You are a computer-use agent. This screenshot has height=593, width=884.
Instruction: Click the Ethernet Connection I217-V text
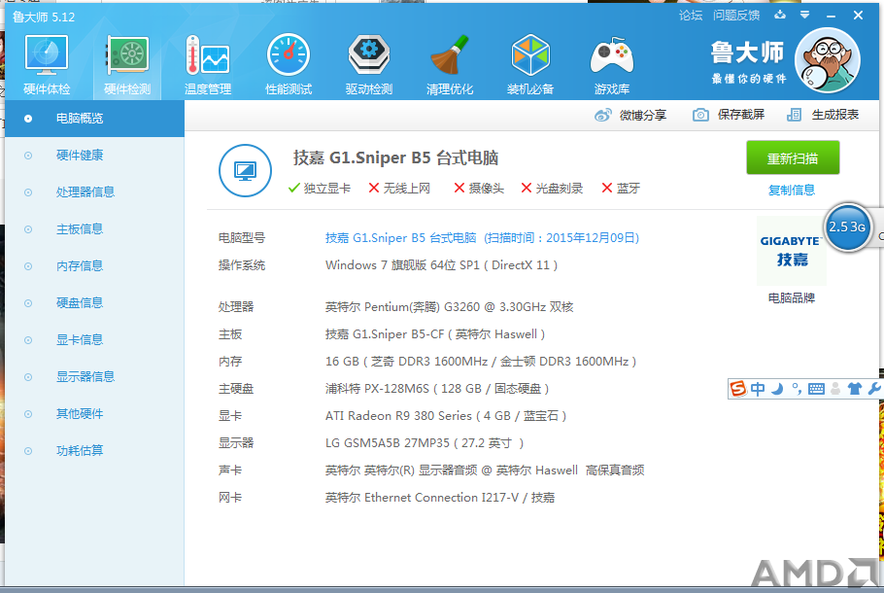[440, 498]
